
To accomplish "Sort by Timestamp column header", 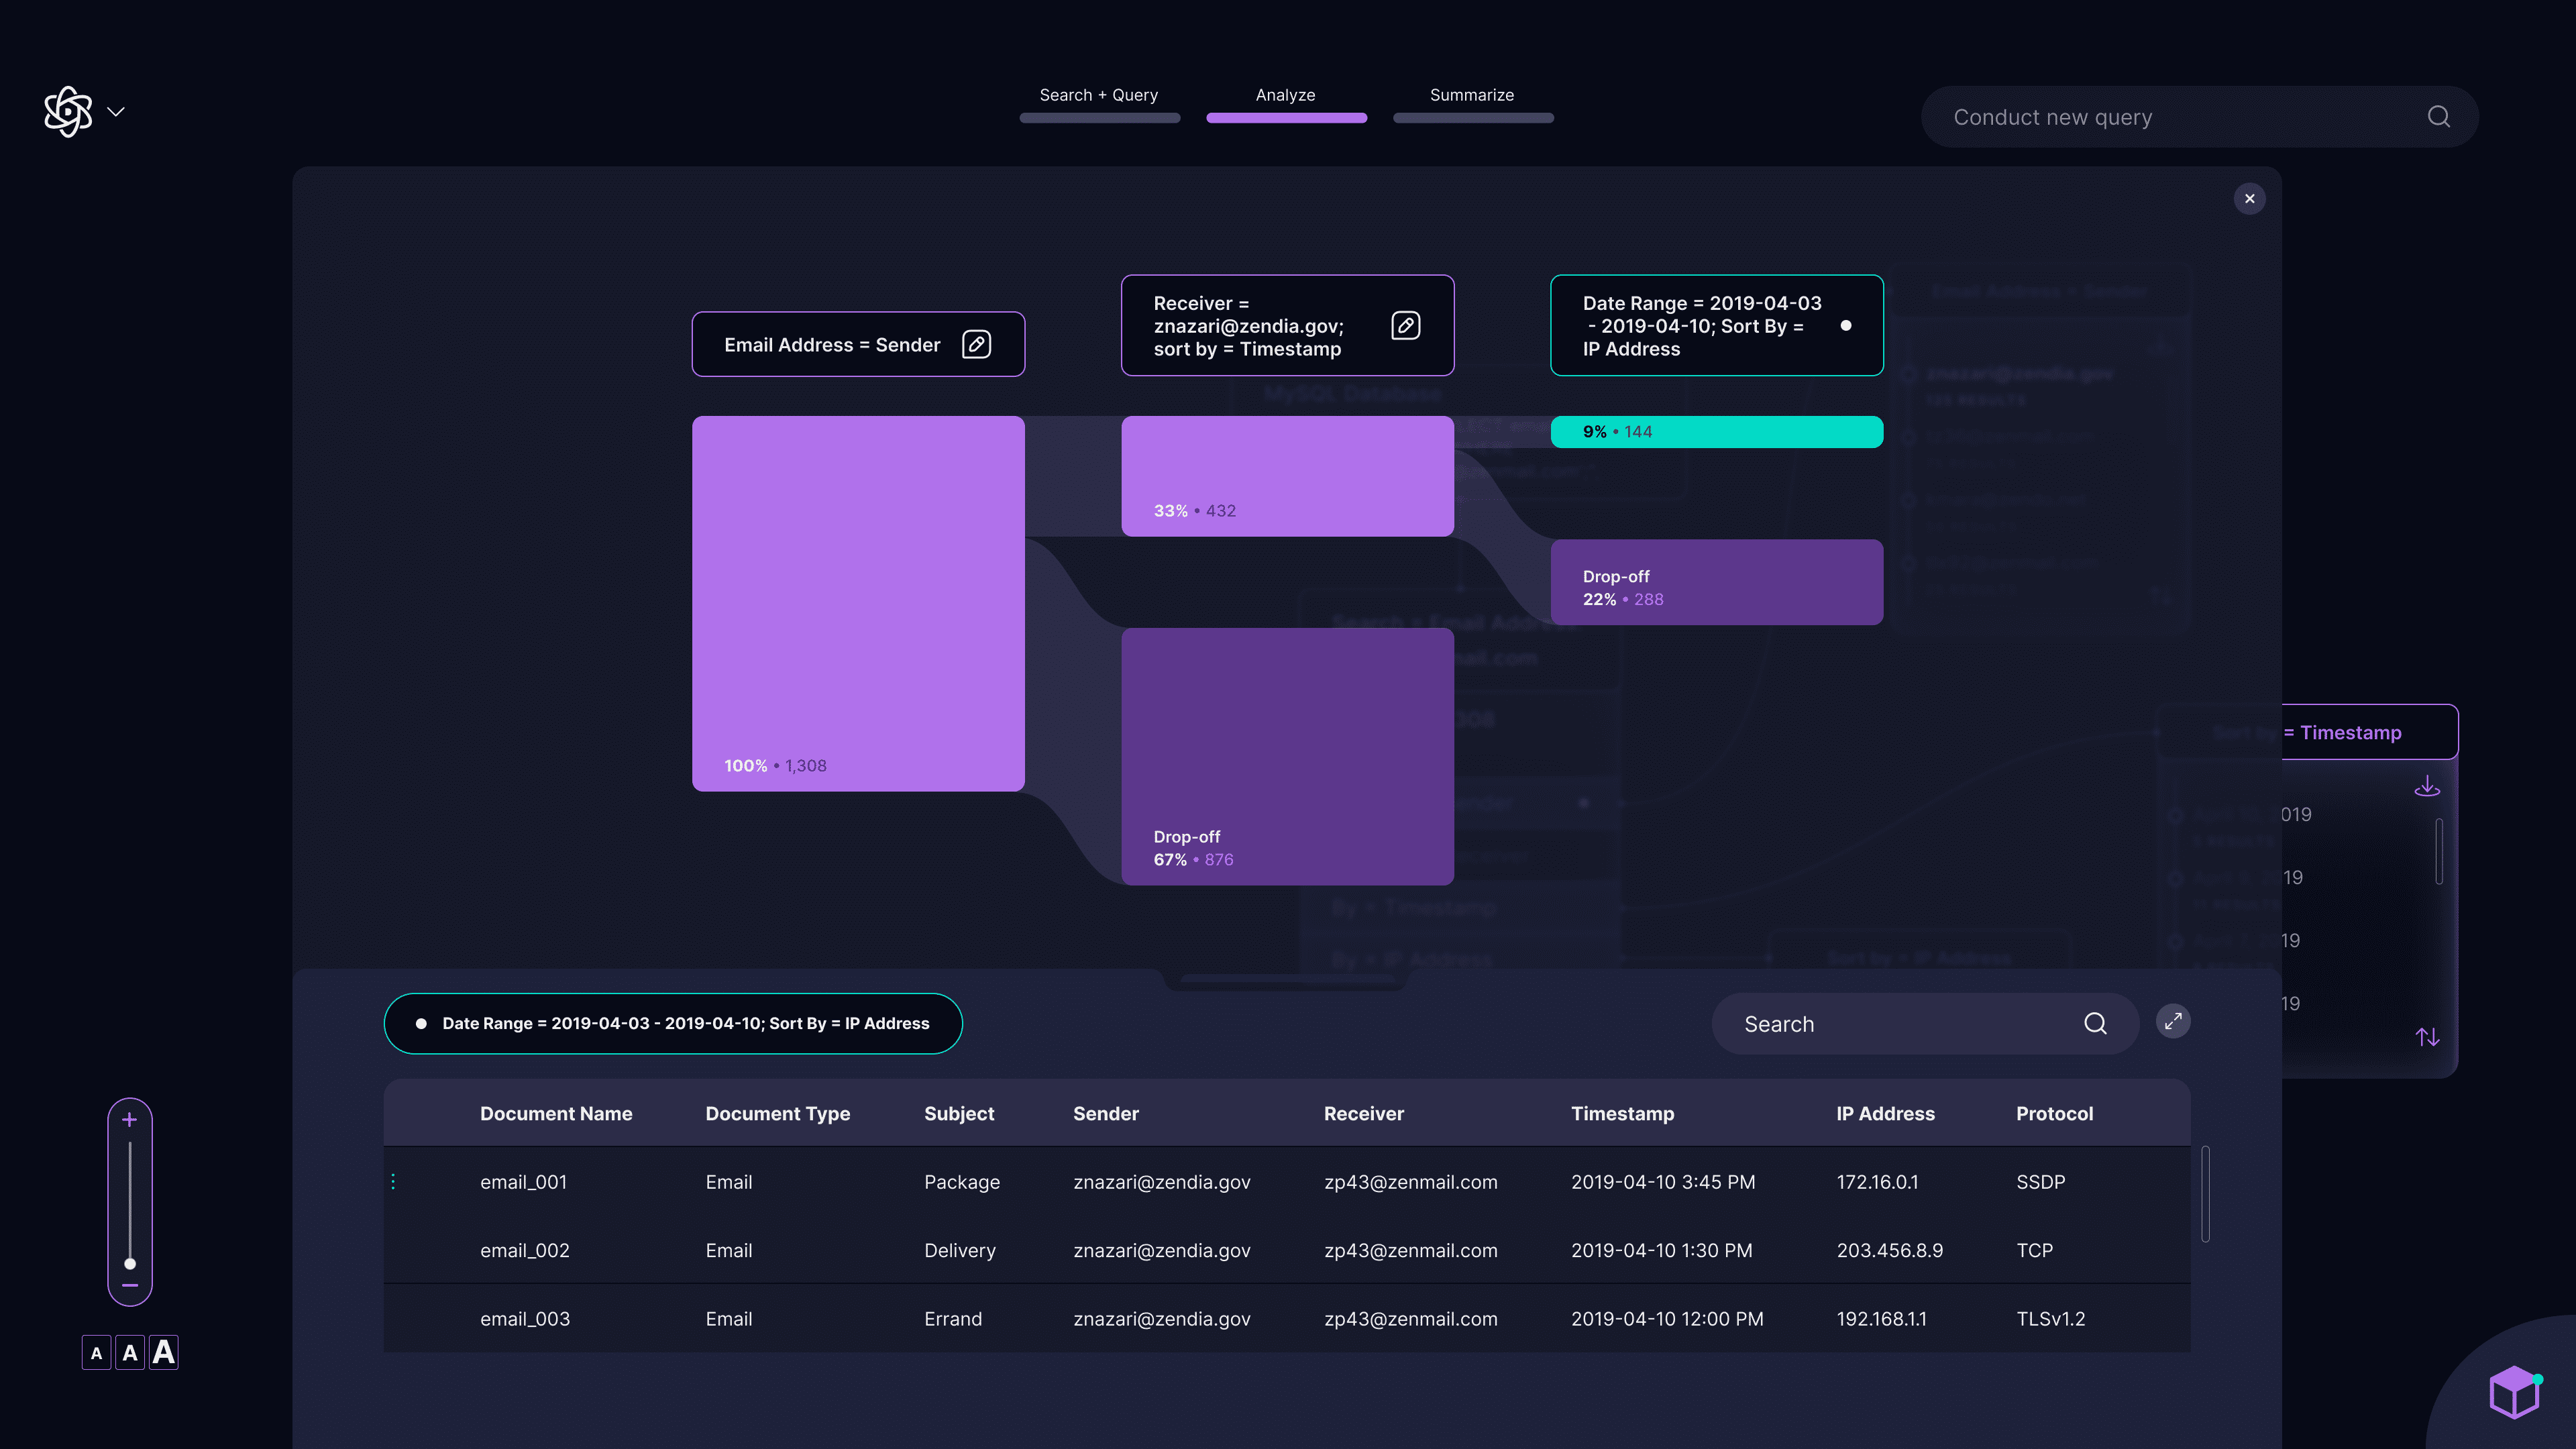I will pyautogui.click(x=1622, y=1114).
